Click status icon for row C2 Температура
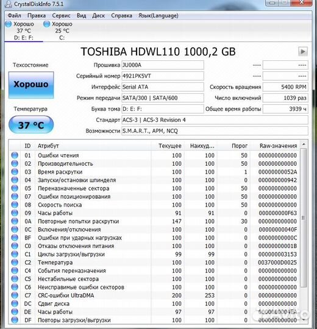 point(15,262)
